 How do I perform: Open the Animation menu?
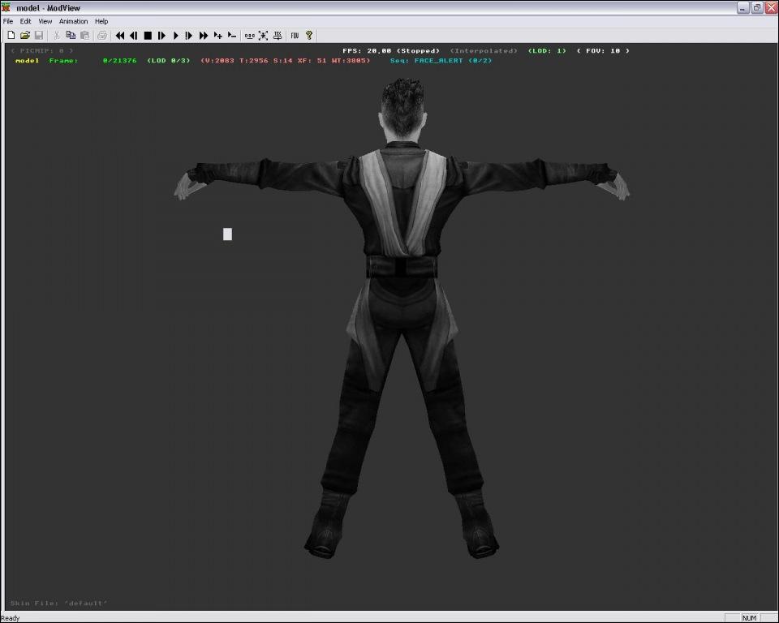tap(73, 21)
